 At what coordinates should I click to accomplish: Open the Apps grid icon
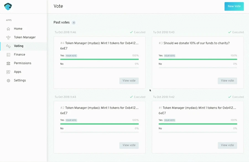(8, 72)
